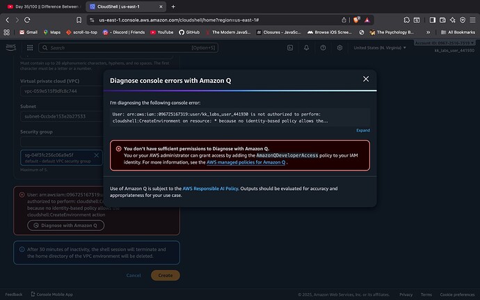Open Cookie preferences in footer
Screen dimensions: 480x300
point(457,294)
